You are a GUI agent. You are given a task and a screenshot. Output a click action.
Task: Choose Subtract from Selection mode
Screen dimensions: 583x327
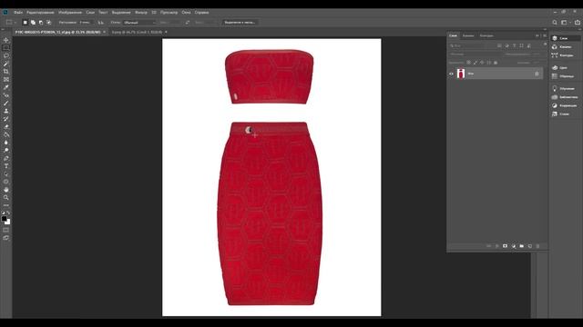pos(41,22)
